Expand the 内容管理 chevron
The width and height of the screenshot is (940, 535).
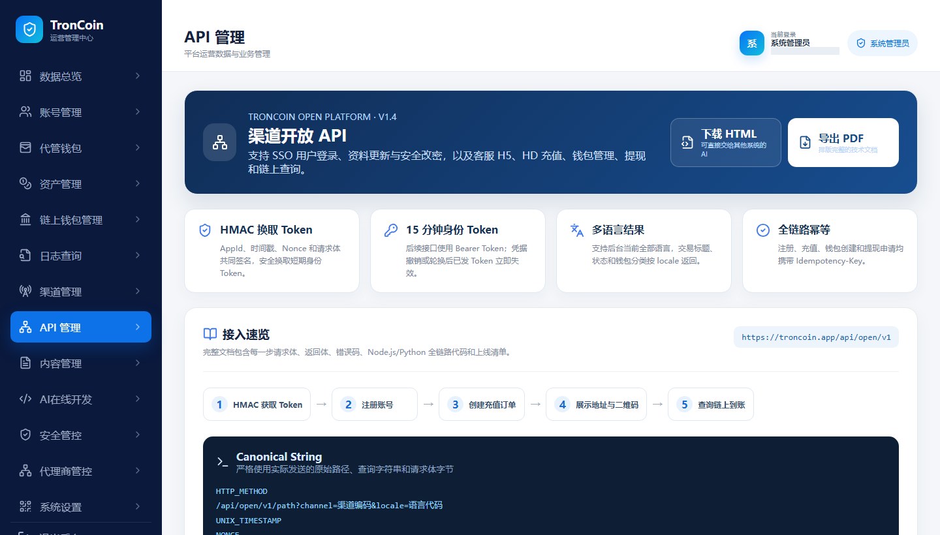click(138, 363)
